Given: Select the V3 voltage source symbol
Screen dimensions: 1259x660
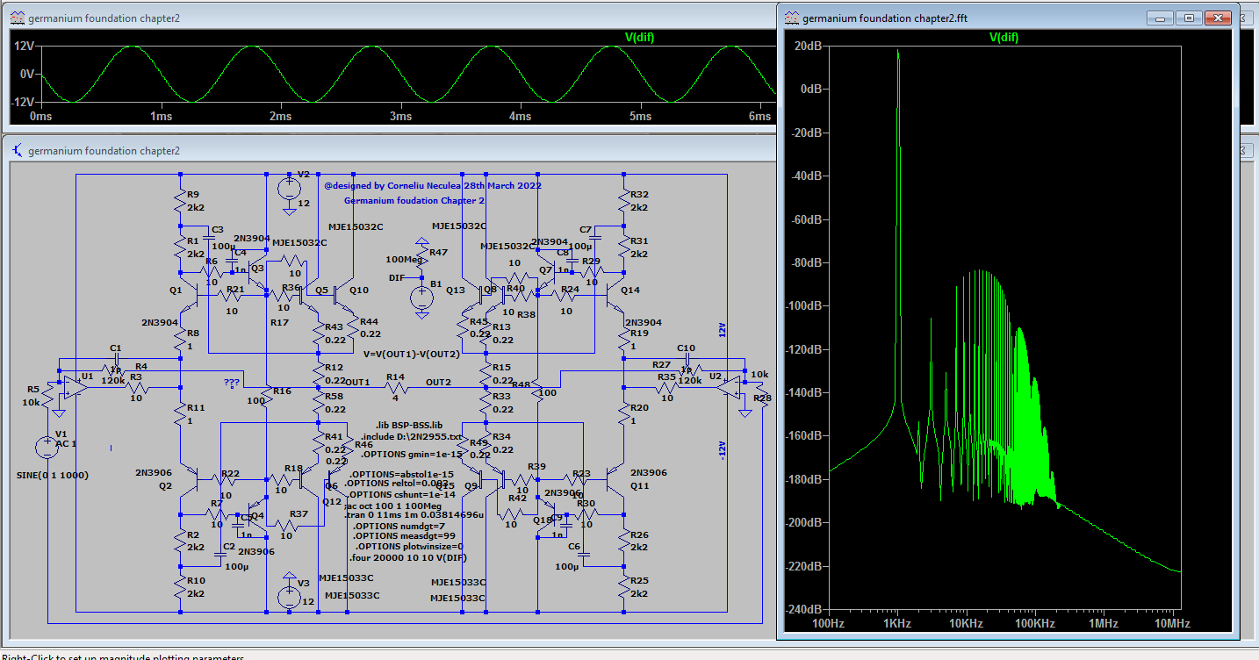Looking at the screenshot, I should pos(288,598).
